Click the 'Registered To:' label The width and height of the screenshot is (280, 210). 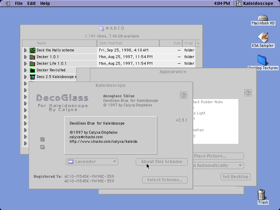(x=48, y=176)
